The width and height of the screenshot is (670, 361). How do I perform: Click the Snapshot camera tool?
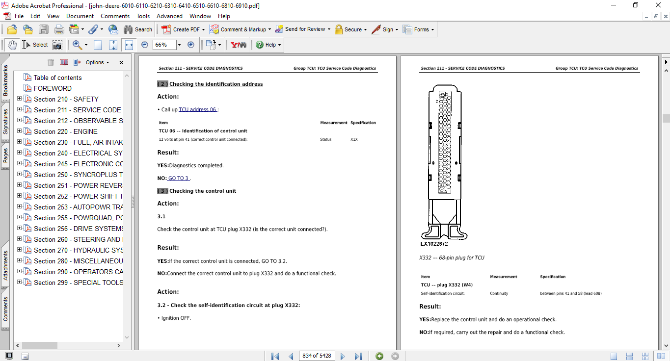point(57,45)
